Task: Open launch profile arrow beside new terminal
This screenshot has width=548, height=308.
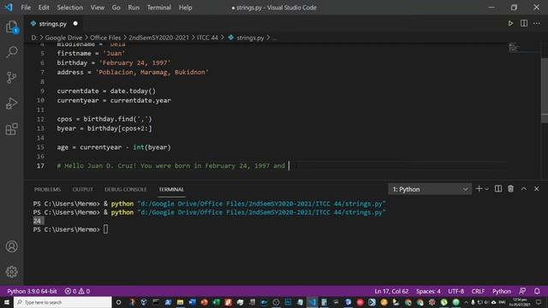Action: pyautogui.click(x=487, y=189)
